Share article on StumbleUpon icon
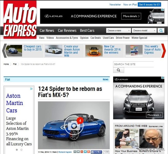The height and width of the screenshot is (154, 168). coord(82,152)
